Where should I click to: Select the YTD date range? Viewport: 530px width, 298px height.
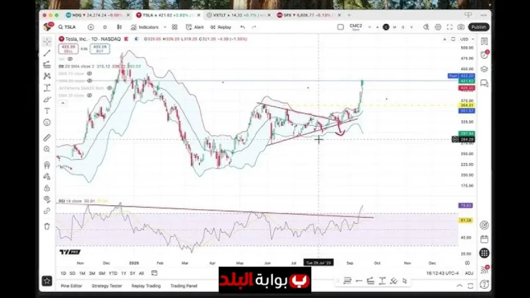coord(113,273)
